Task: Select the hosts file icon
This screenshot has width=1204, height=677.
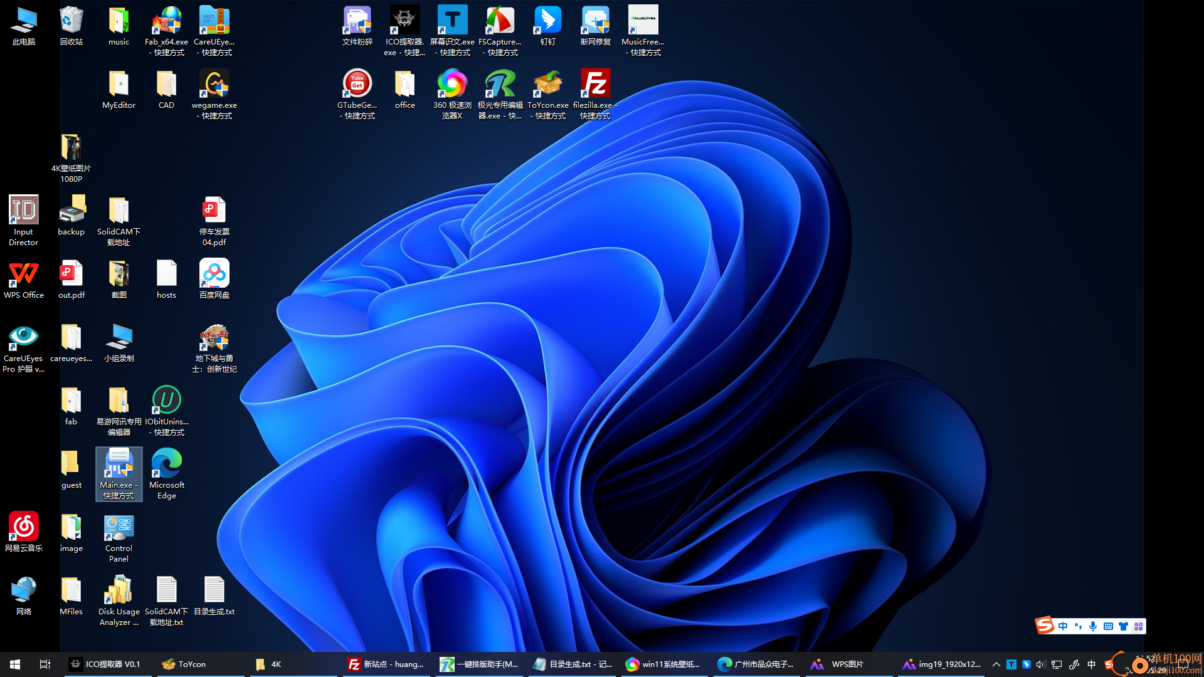Action: click(x=166, y=280)
